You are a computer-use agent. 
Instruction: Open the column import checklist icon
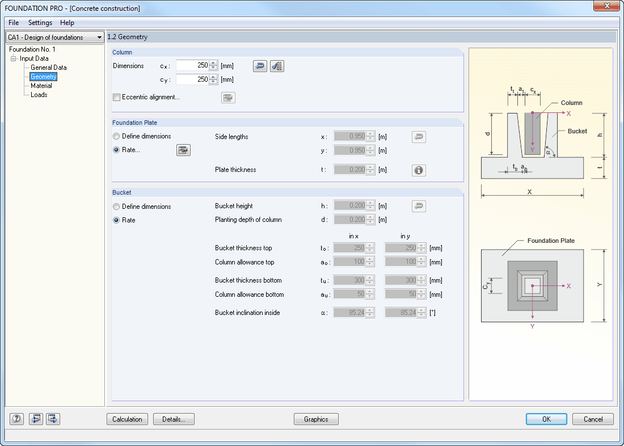[277, 66]
